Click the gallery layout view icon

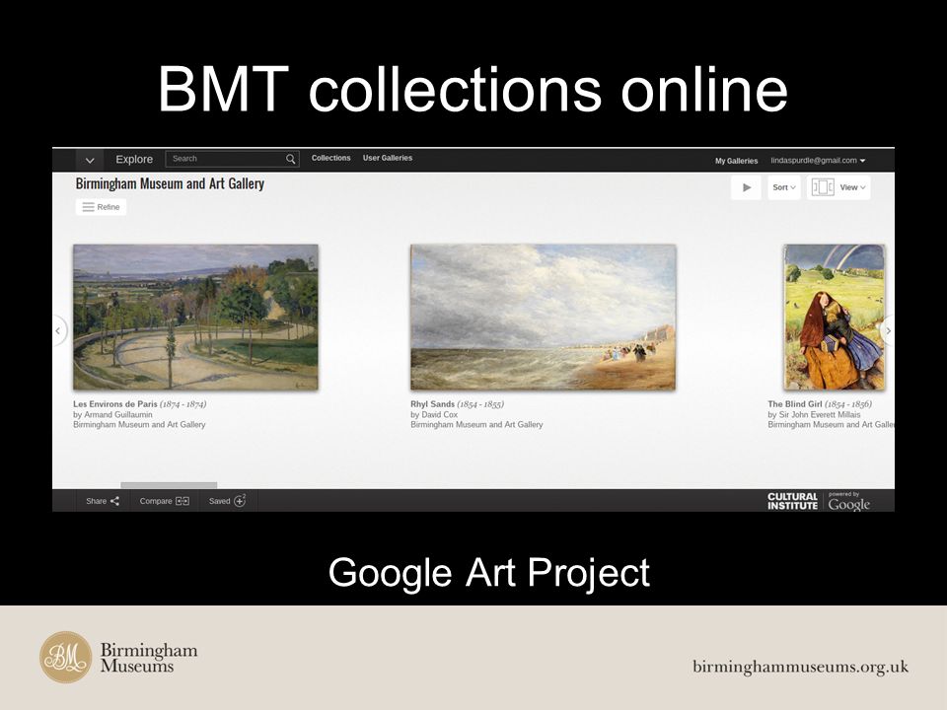pos(822,187)
